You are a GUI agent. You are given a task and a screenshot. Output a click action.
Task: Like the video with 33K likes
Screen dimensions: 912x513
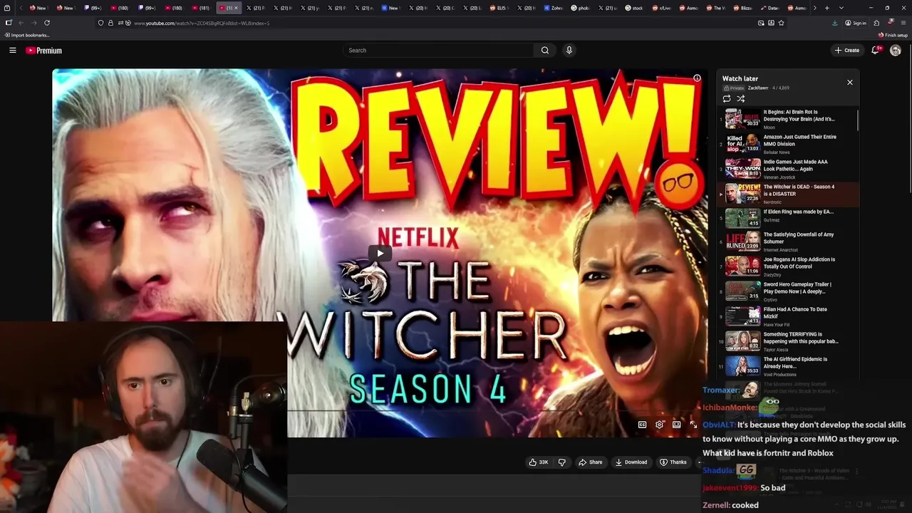[x=538, y=462]
